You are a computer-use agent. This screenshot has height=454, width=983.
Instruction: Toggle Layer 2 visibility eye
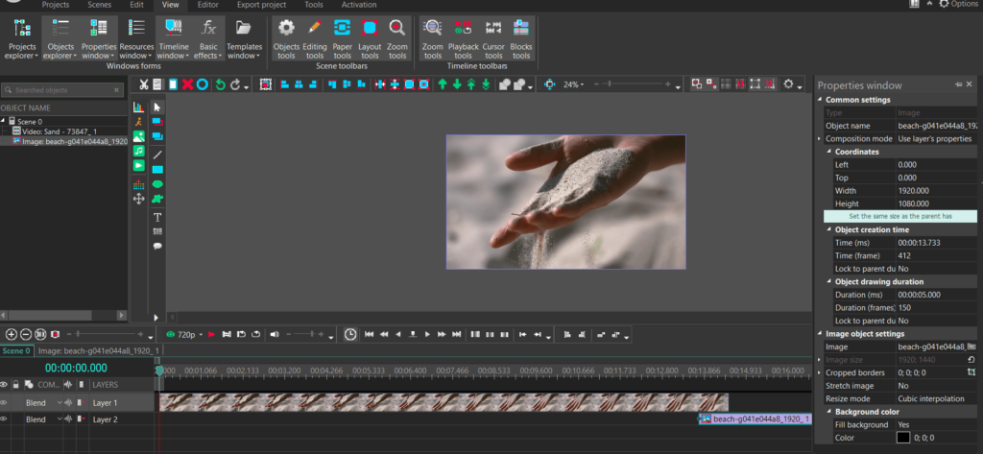click(x=4, y=418)
